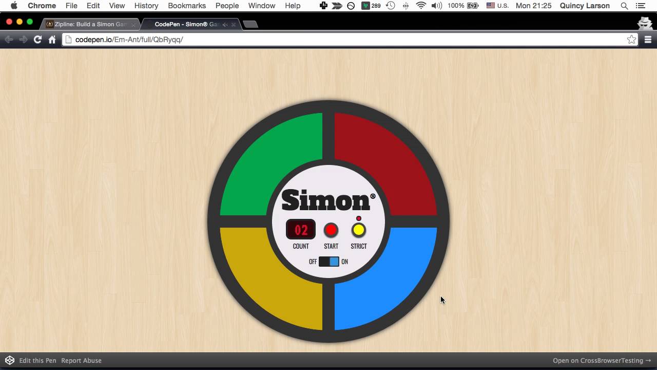Viewport: 657px width, 370px height.
Task: Click the Mon 21:25 clock
Action: pos(533,6)
